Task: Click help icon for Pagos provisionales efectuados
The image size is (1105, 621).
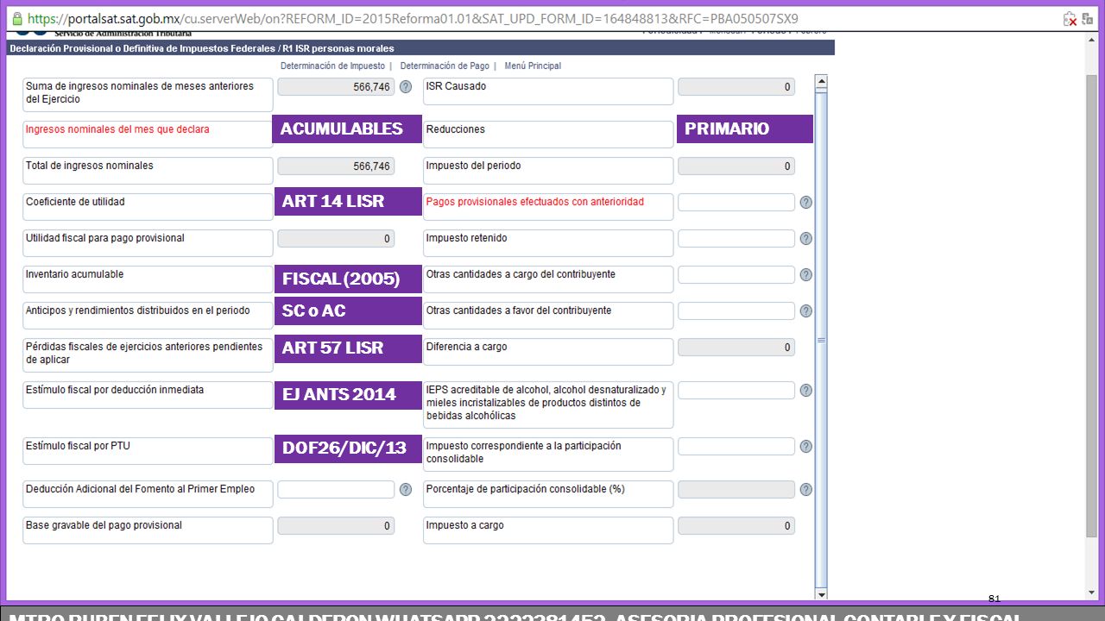Action: coord(806,203)
